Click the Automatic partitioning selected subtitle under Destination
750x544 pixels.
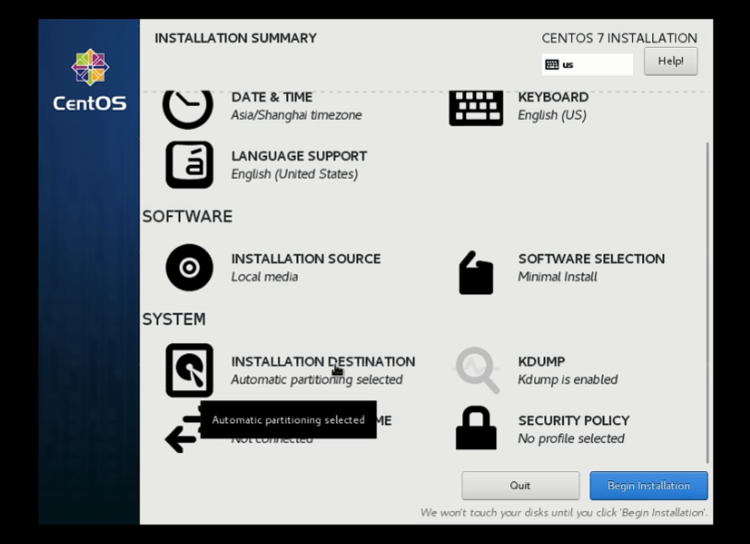coord(316,380)
